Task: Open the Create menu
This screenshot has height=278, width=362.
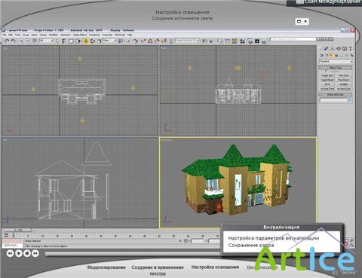Action: (43, 35)
